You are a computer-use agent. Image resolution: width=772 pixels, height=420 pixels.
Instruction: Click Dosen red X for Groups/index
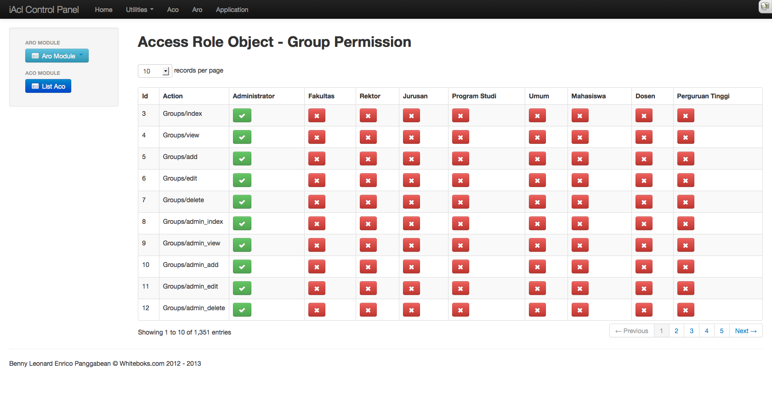pyautogui.click(x=644, y=115)
